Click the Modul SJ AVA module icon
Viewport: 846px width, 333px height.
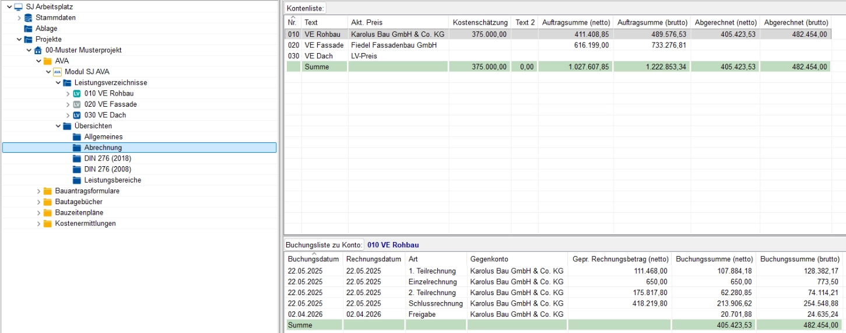tap(57, 72)
